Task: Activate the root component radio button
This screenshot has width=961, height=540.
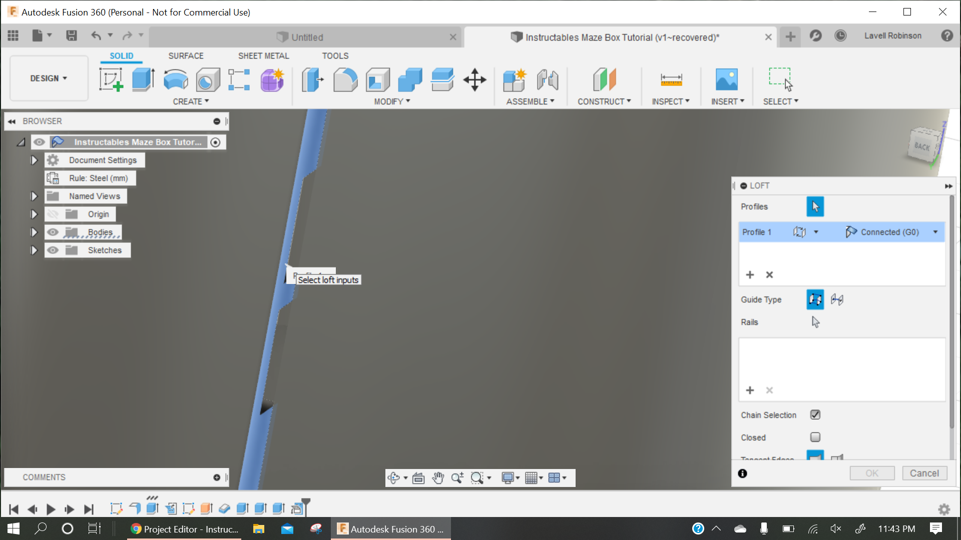Action: [x=215, y=142]
